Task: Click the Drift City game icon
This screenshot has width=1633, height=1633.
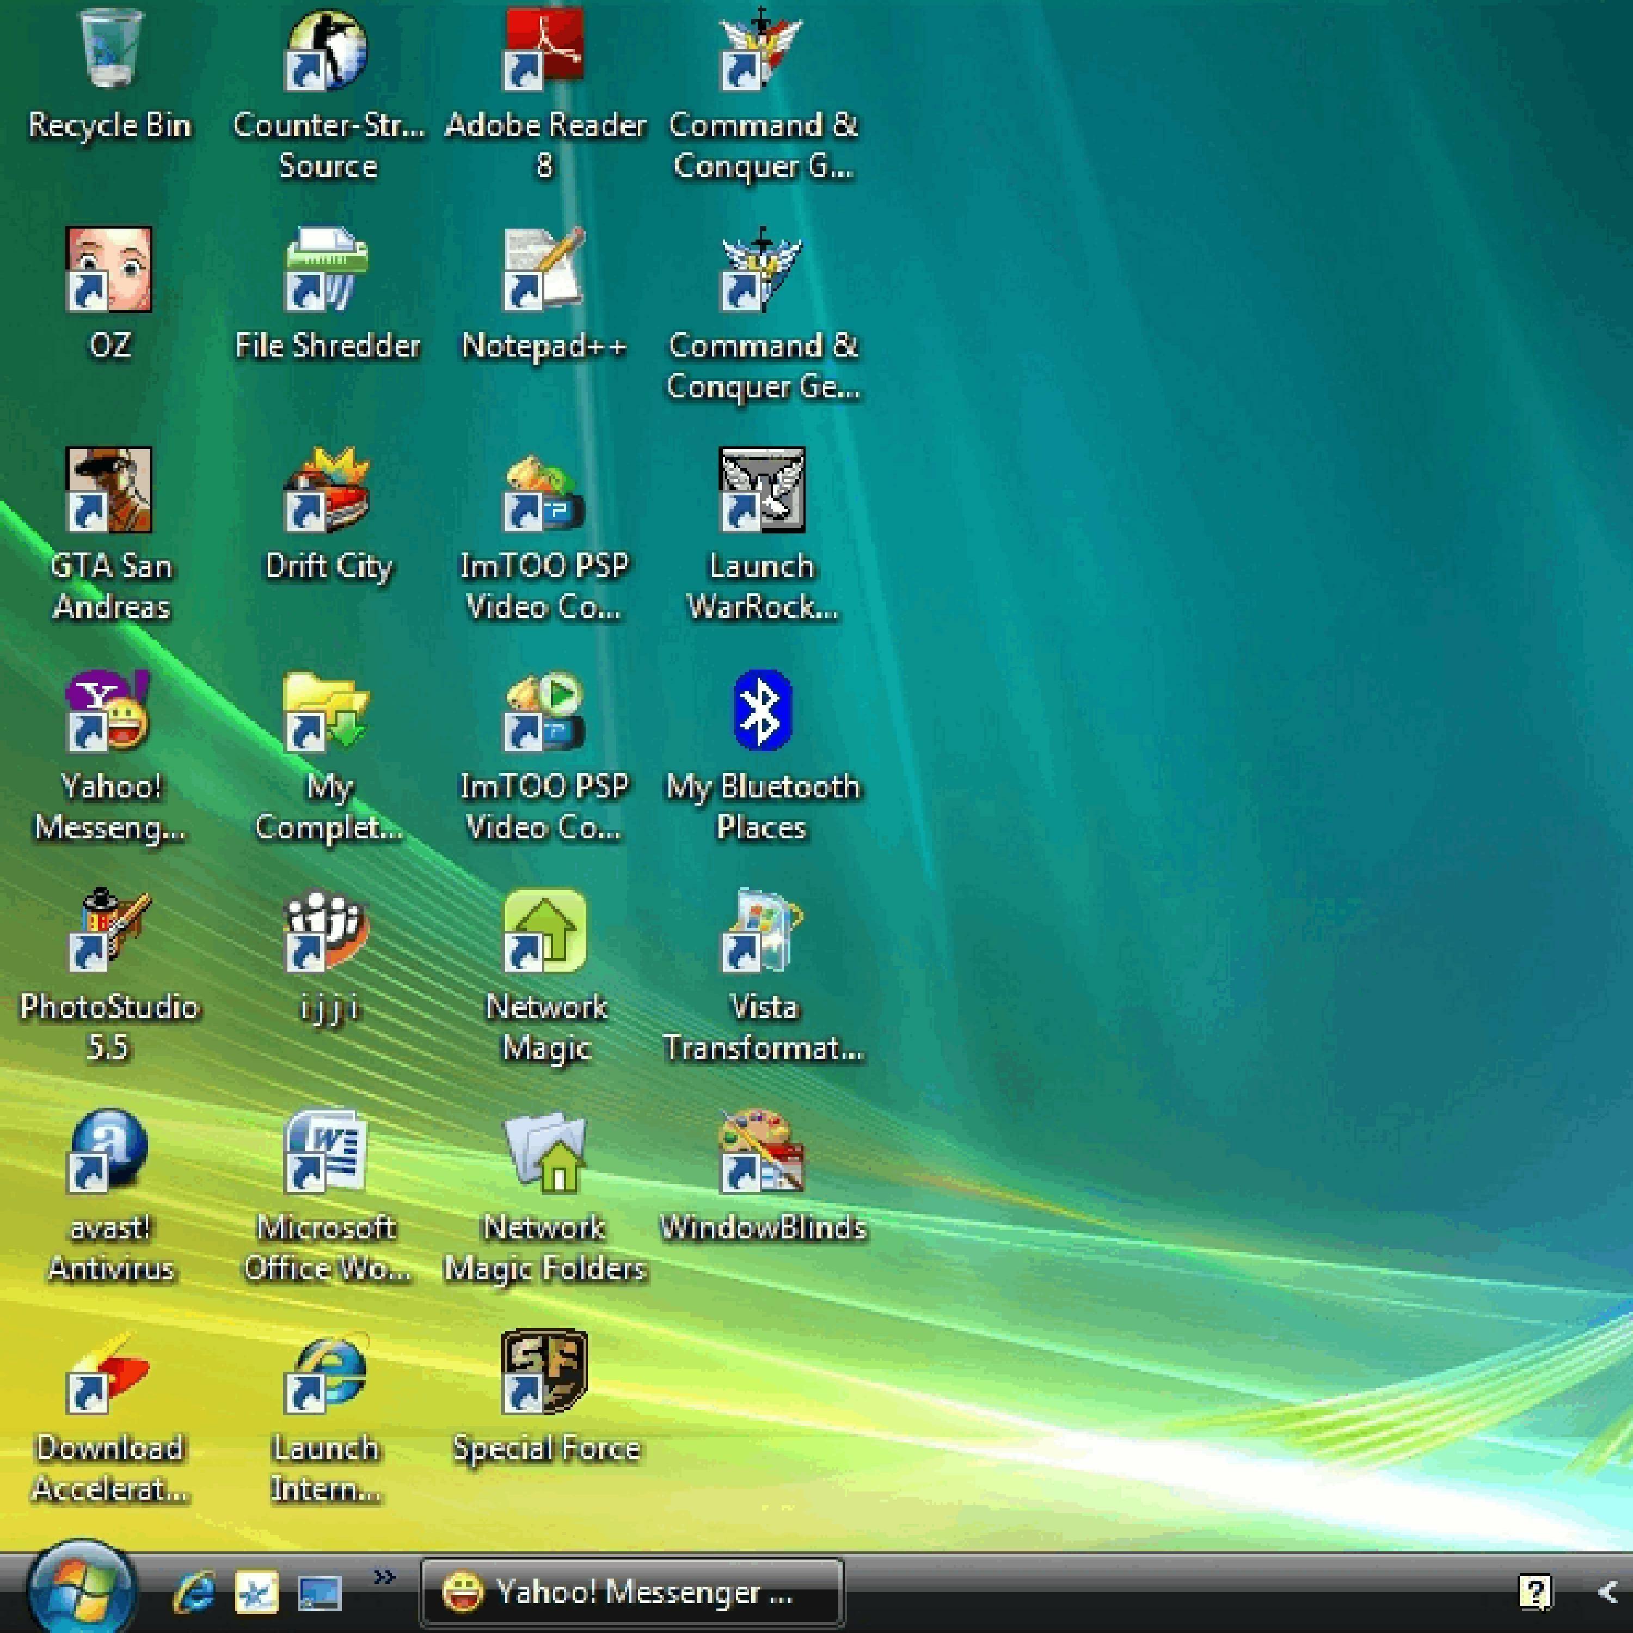Action: (x=327, y=490)
